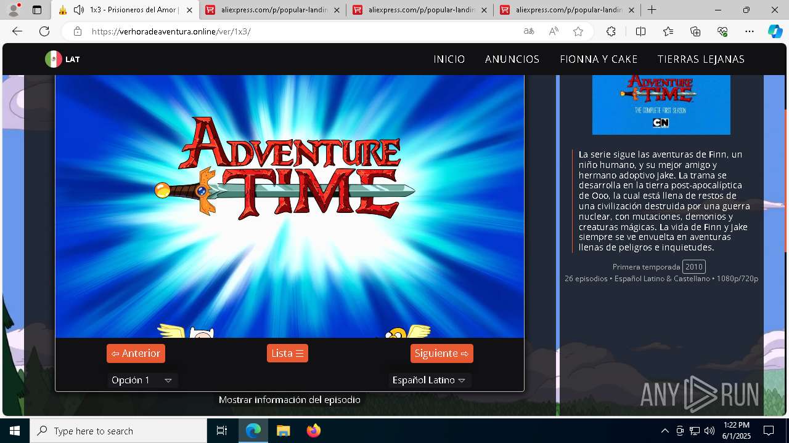Image resolution: width=789 pixels, height=443 pixels.
Task: Switch to the first aliexpress tab
Action: coord(273,10)
